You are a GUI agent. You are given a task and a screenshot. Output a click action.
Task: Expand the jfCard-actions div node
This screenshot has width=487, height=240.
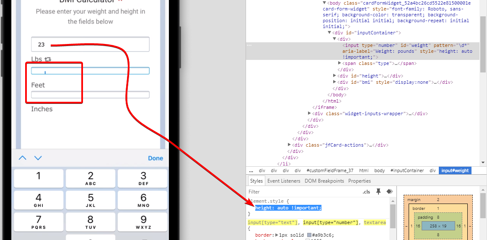[289, 145]
